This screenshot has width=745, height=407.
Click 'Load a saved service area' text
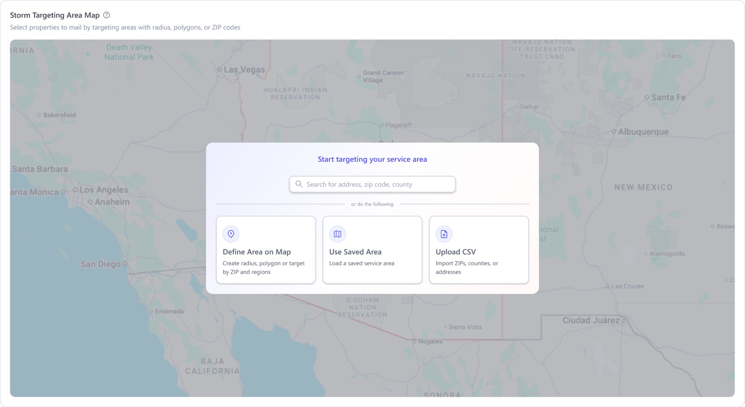362,263
